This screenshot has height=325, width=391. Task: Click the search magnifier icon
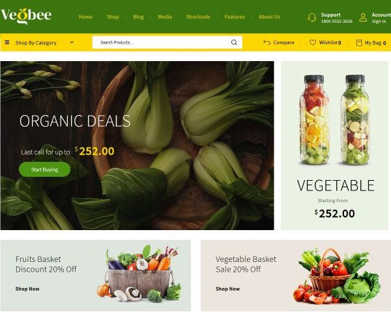234,42
